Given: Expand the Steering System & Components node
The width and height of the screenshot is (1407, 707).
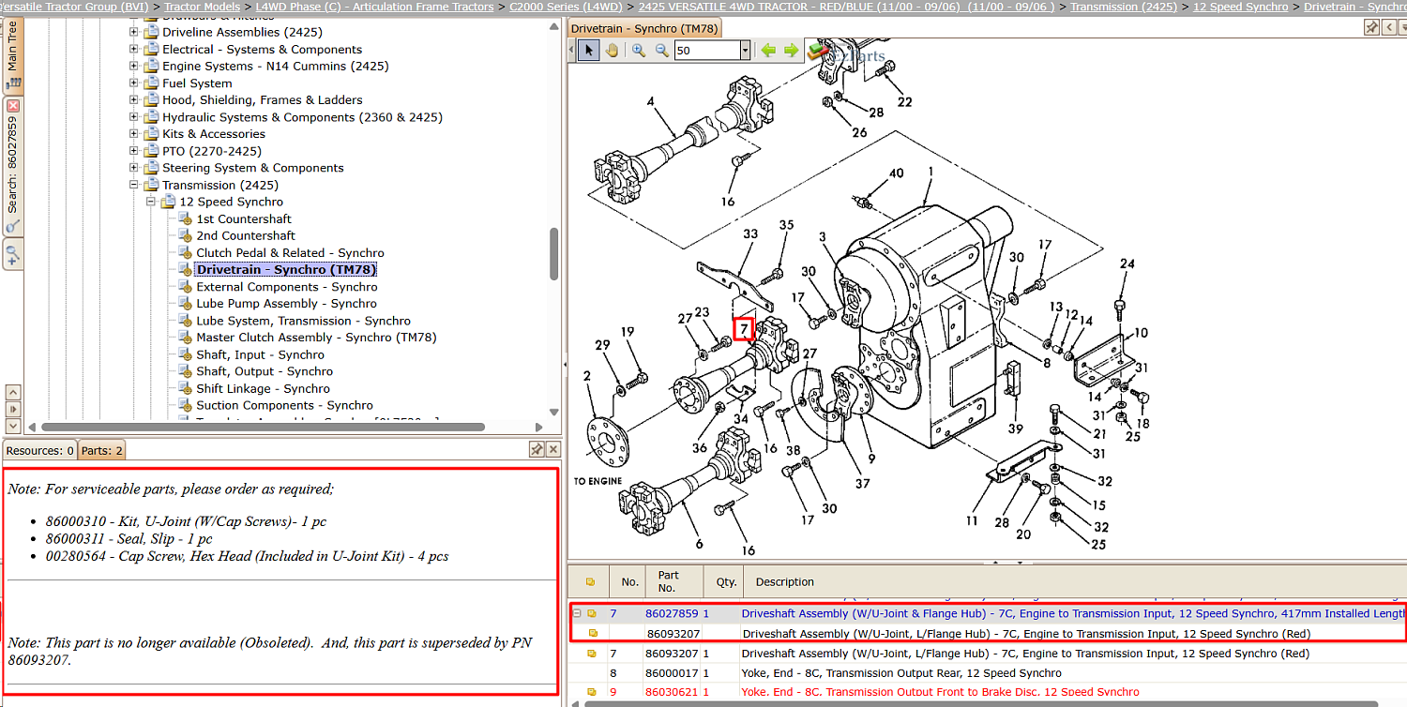Looking at the screenshot, I should pyautogui.click(x=134, y=168).
